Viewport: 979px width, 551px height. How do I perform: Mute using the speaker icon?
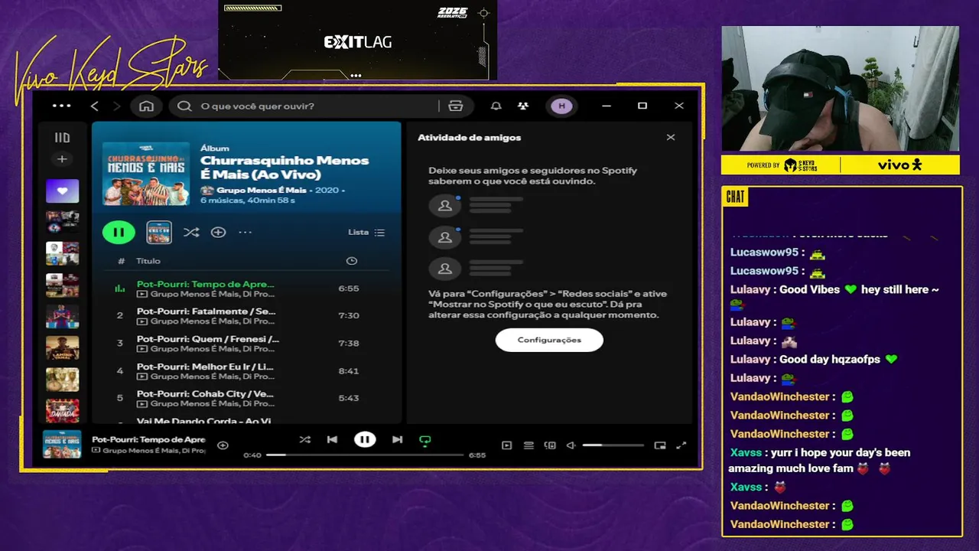[571, 445]
